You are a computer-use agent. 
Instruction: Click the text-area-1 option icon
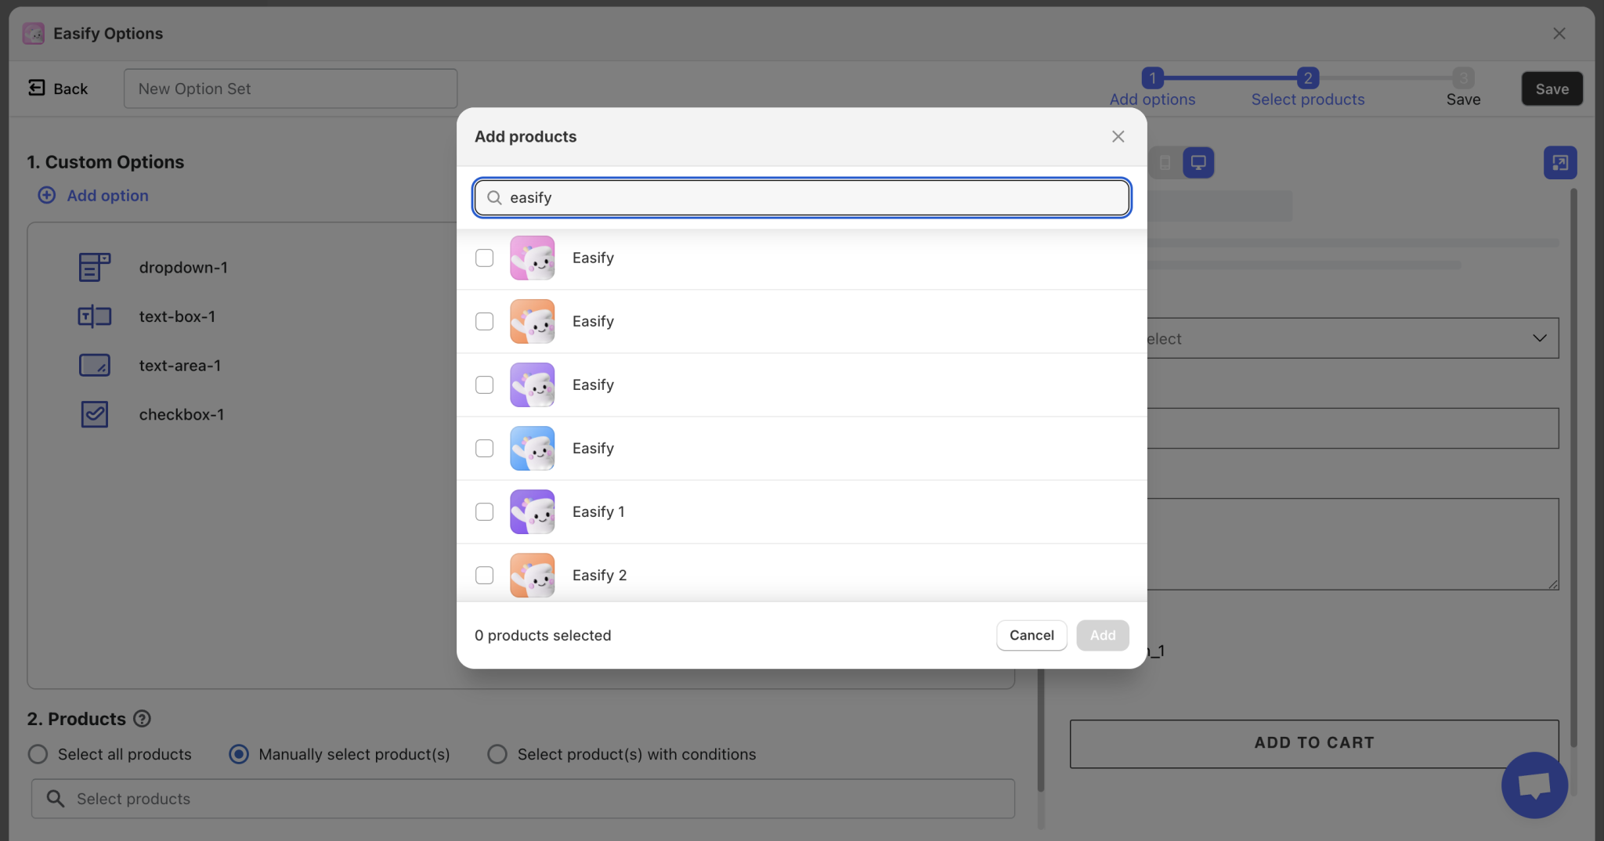pos(94,365)
